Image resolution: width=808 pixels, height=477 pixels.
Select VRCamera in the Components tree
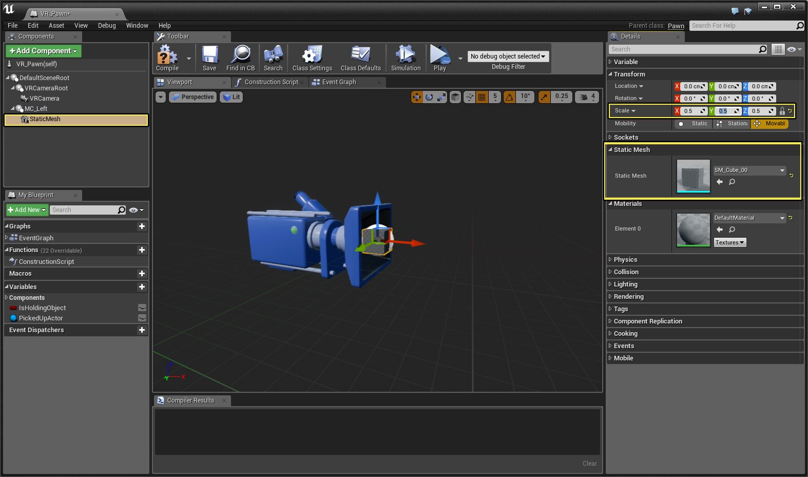tap(44, 99)
